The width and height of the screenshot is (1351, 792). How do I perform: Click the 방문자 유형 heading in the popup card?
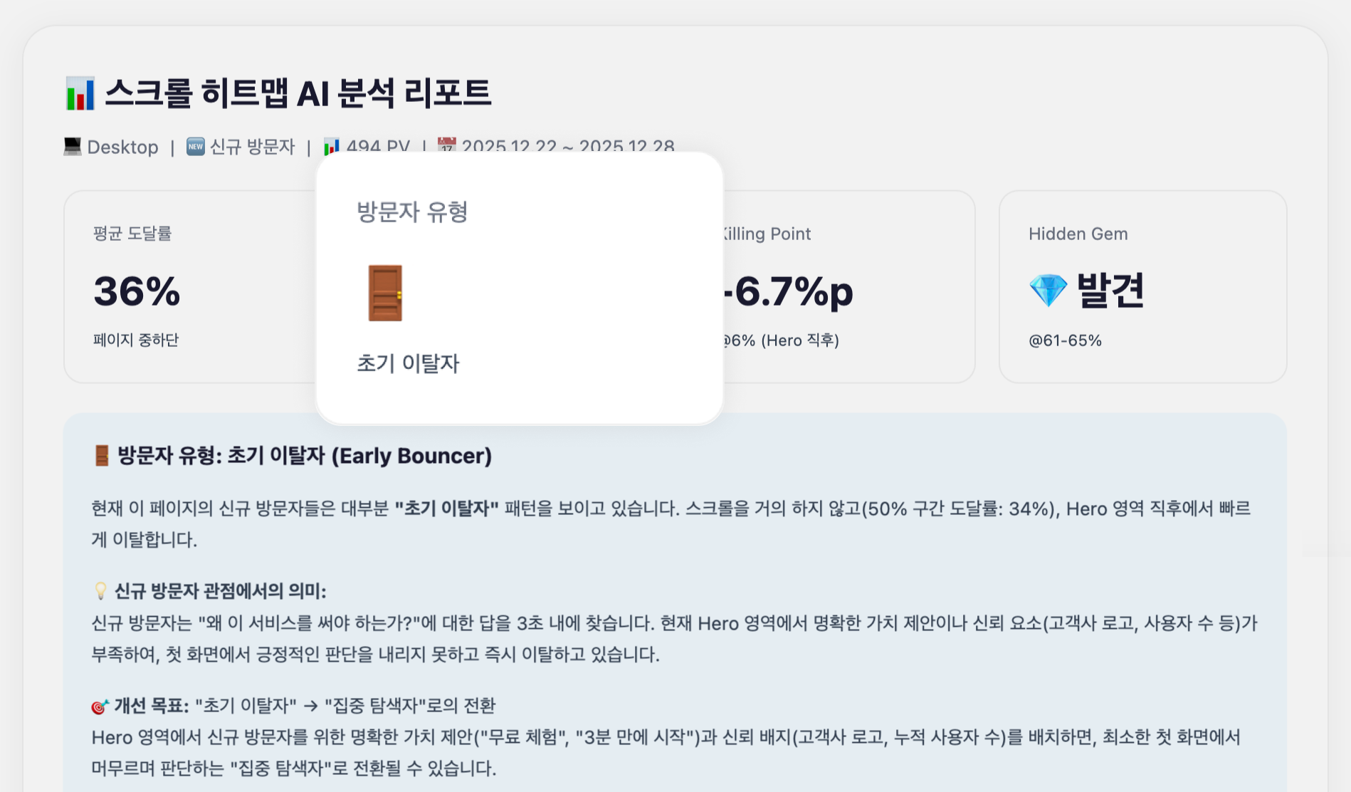[412, 212]
